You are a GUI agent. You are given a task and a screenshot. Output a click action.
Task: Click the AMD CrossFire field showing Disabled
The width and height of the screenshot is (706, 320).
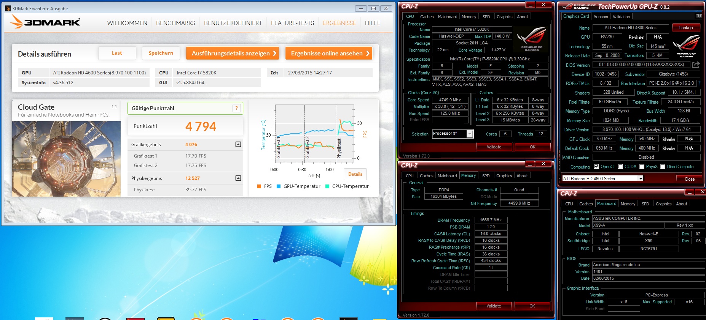pos(646,157)
